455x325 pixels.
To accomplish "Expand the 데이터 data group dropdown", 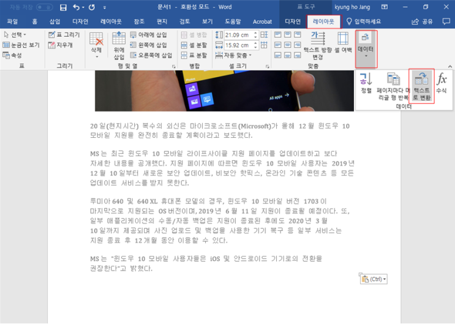I will coord(366,49).
